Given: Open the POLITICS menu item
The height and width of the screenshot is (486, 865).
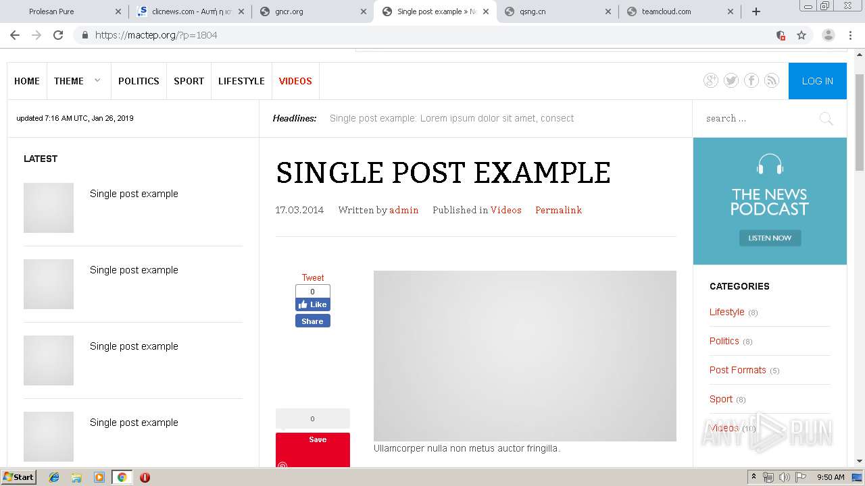Looking at the screenshot, I should click(139, 81).
